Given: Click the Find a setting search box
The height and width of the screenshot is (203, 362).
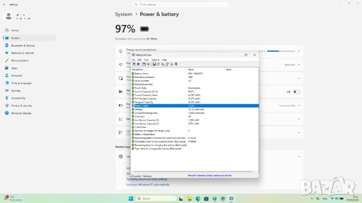Looking at the screenshot, I should click(x=181, y=5).
